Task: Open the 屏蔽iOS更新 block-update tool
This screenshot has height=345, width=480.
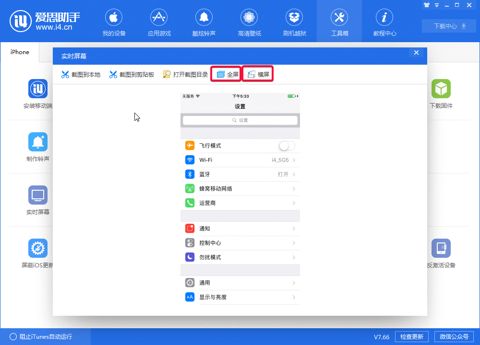Action: pyautogui.click(x=37, y=253)
